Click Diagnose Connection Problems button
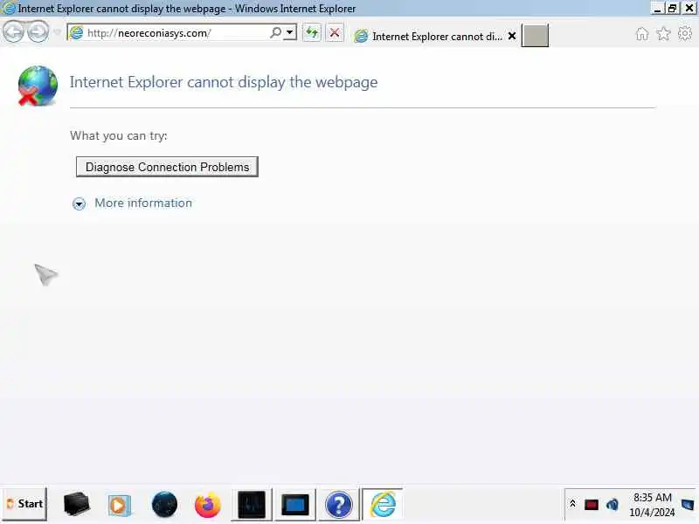Image resolution: width=699 pixels, height=524 pixels. coord(167,167)
